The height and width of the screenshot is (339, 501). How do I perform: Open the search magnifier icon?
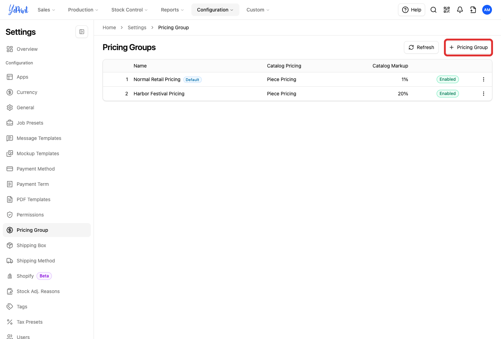pyautogui.click(x=434, y=10)
